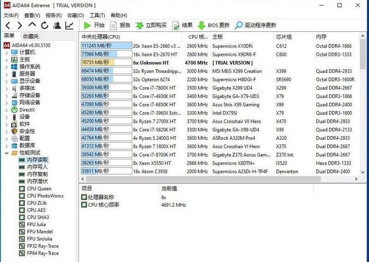
Task: Select the 70735 MB/秒 result bar
Action: coord(107,63)
